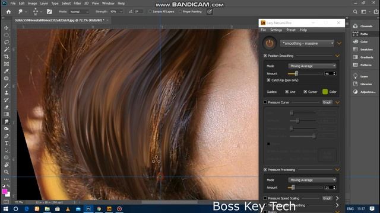Select the Gradient tool
The height and width of the screenshot is (213, 380).
click(x=7, y=114)
